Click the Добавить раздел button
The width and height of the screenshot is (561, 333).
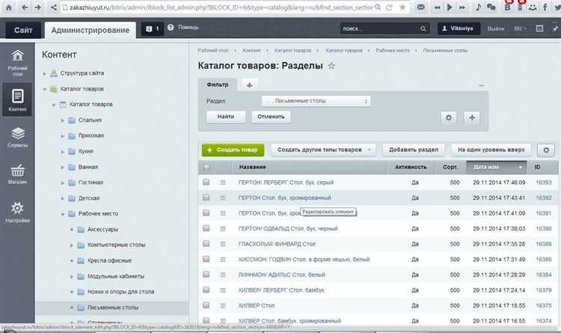coord(414,150)
